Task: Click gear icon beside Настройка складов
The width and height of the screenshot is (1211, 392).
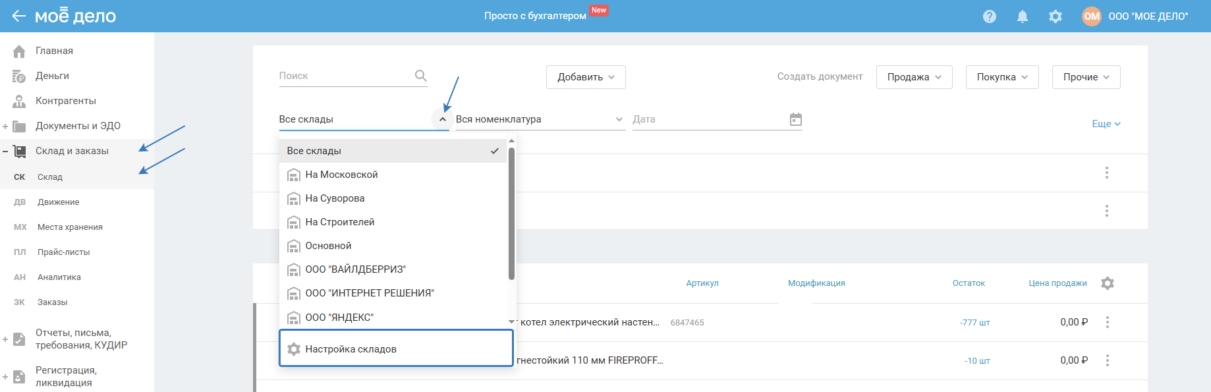Action: (294, 349)
